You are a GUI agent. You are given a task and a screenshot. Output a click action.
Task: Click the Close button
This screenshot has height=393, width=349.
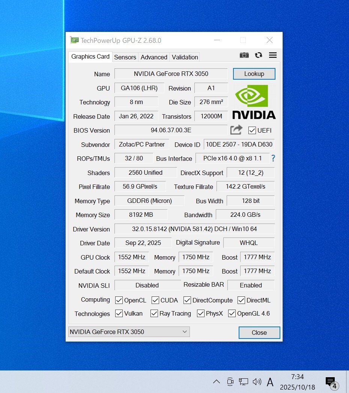pos(259,333)
